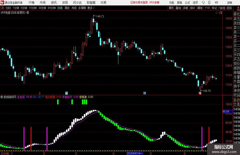This screenshot has height=155, width=240.
Task: Open the 功能 menu
Action: (172, 3)
